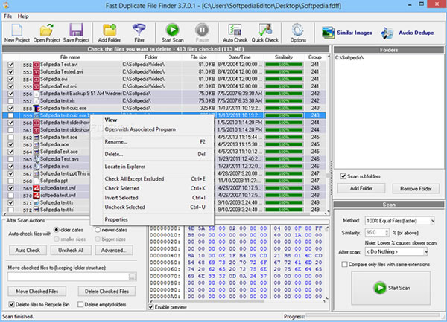Click flash icon of row 569 swf
This screenshot has height=322, width=447.
pos(37,188)
